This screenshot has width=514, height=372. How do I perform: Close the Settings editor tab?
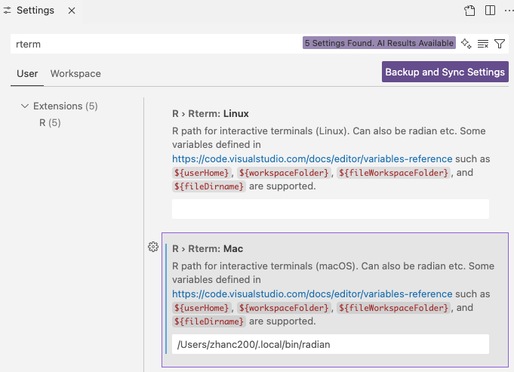72,11
